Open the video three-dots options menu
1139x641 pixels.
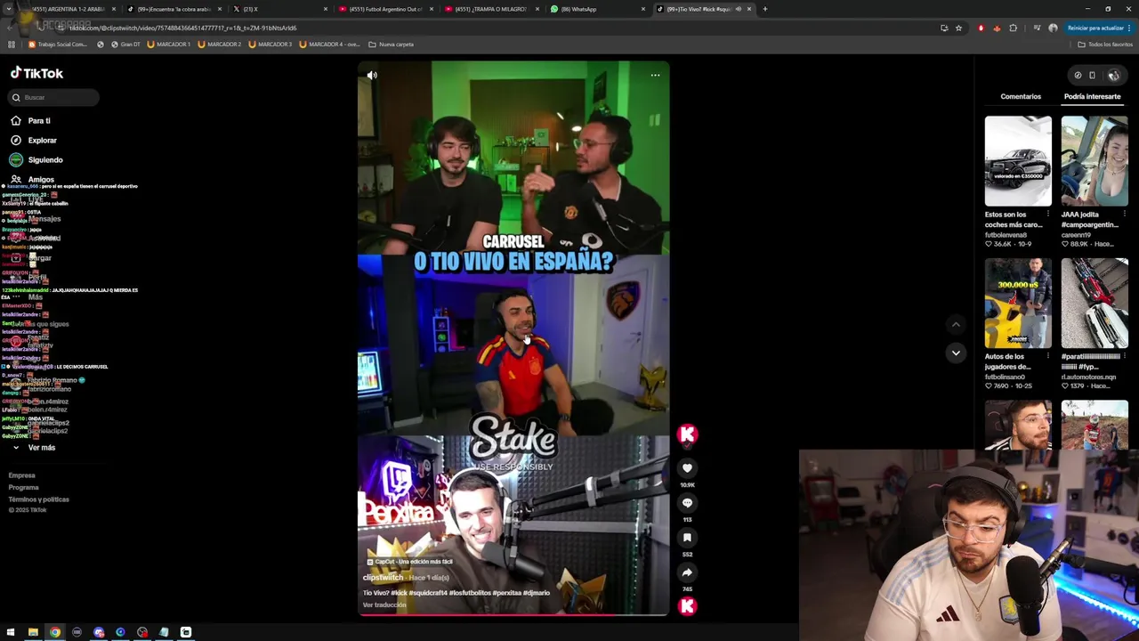click(655, 76)
